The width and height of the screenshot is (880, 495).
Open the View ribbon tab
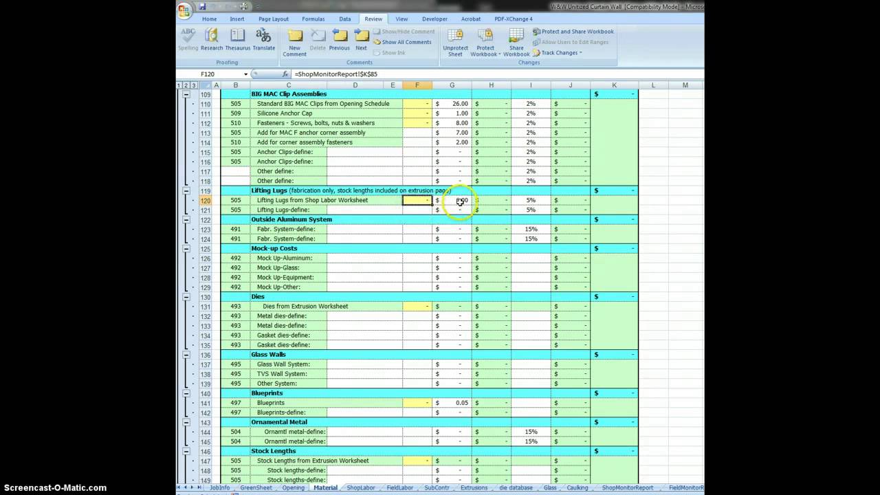pyautogui.click(x=401, y=19)
